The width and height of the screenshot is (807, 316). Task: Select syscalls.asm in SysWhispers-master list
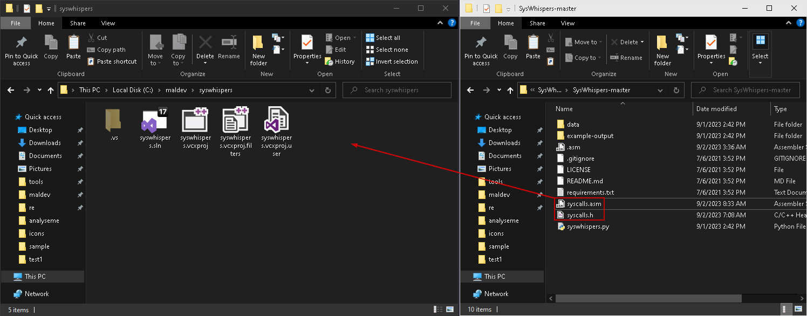tap(584, 204)
